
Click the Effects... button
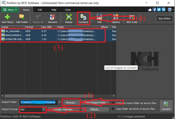(x=95, y=109)
